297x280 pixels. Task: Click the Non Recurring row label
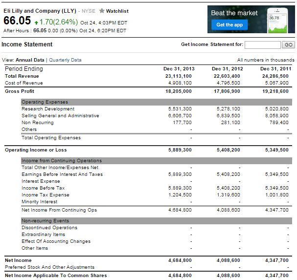coord(38,122)
